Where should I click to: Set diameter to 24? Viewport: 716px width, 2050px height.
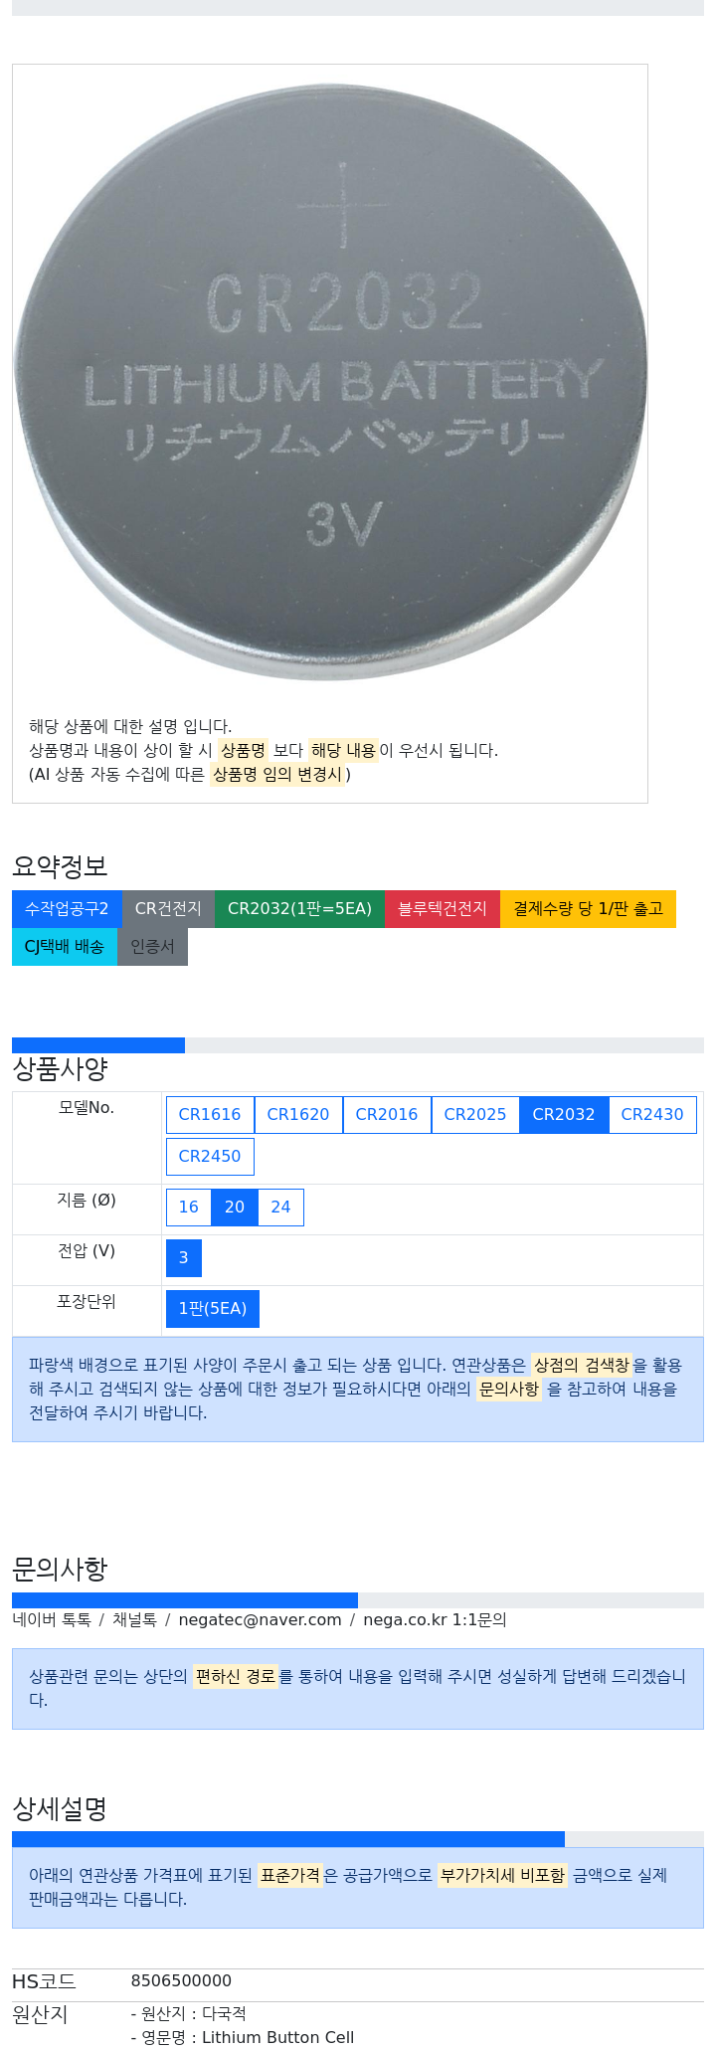[x=280, y=1208]
